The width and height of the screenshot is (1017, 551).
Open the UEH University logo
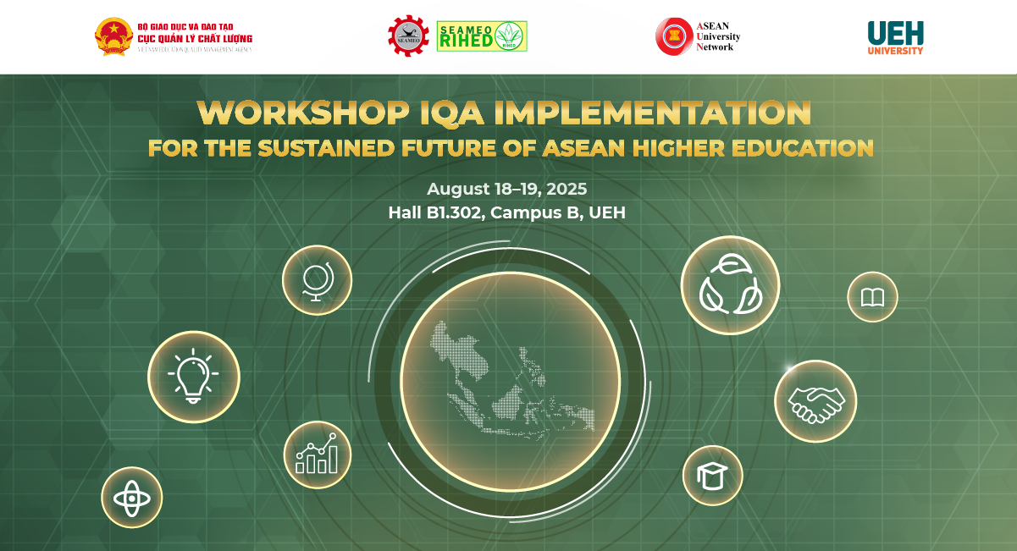pos(895,37)
